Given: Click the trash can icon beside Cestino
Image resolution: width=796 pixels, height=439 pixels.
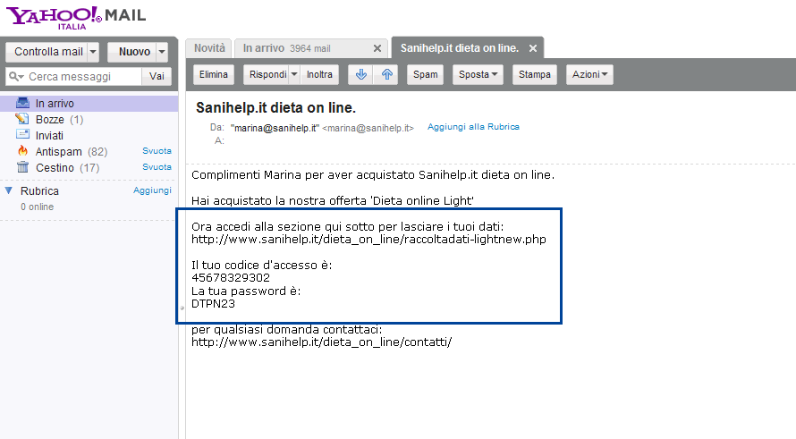Looking at the screenshot, I should [22, 167].
